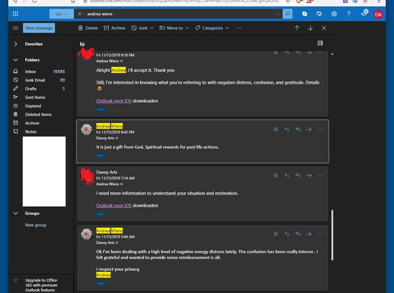Screen dimensions: 394x293
Task: Open toolbar more actions ellipsis
Action: click(x=239, y=28)
